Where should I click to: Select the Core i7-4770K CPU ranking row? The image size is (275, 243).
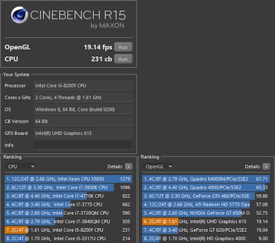68,196
